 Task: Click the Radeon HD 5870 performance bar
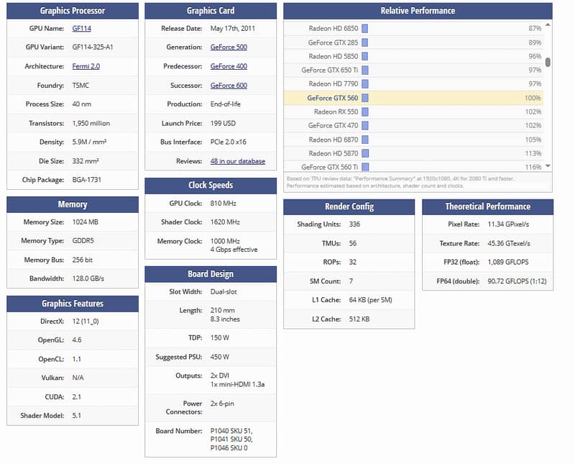tap(365, 153)
